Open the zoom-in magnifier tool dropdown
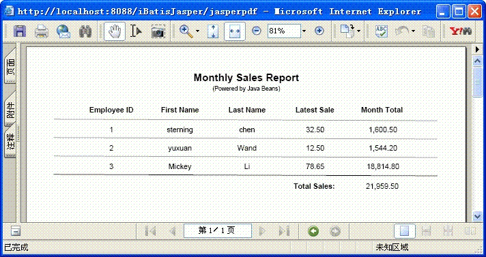 click(197, 31)
